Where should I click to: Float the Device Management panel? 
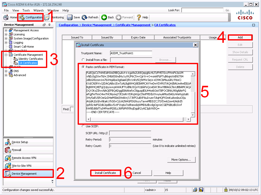(44, 25)
